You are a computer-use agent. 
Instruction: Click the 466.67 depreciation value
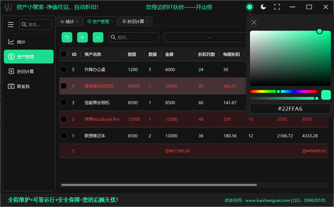[230, 86]
